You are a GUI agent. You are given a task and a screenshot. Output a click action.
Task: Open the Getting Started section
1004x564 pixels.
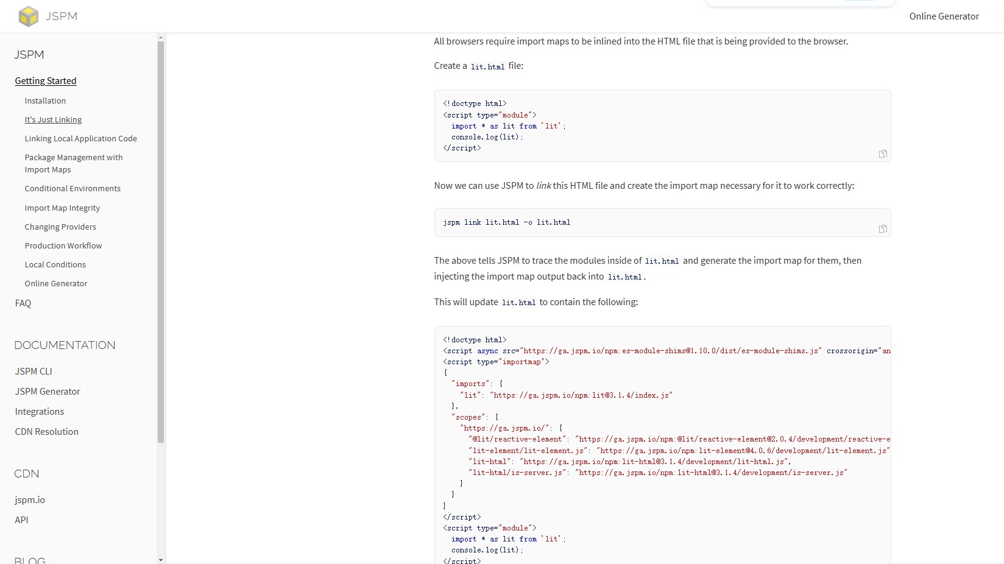(x=46, y=81)
